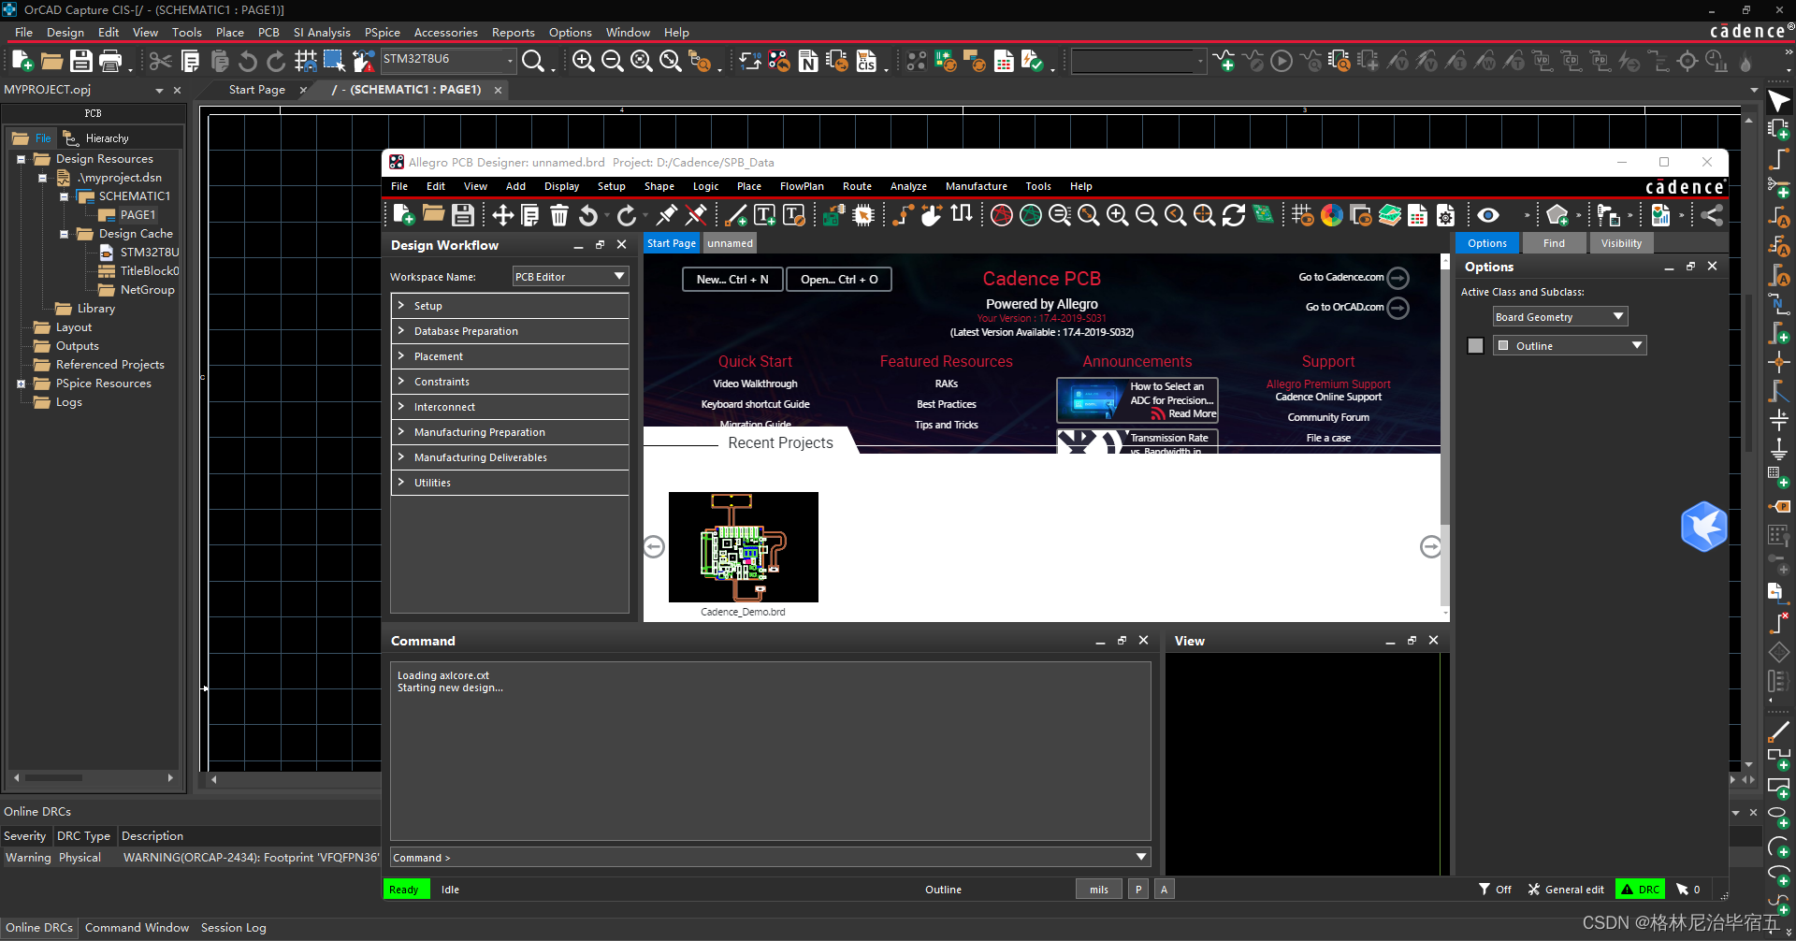The image size is (1796, 941).
Task: Expand the Manufacturing Preparation workflow section
Action: 510,432
